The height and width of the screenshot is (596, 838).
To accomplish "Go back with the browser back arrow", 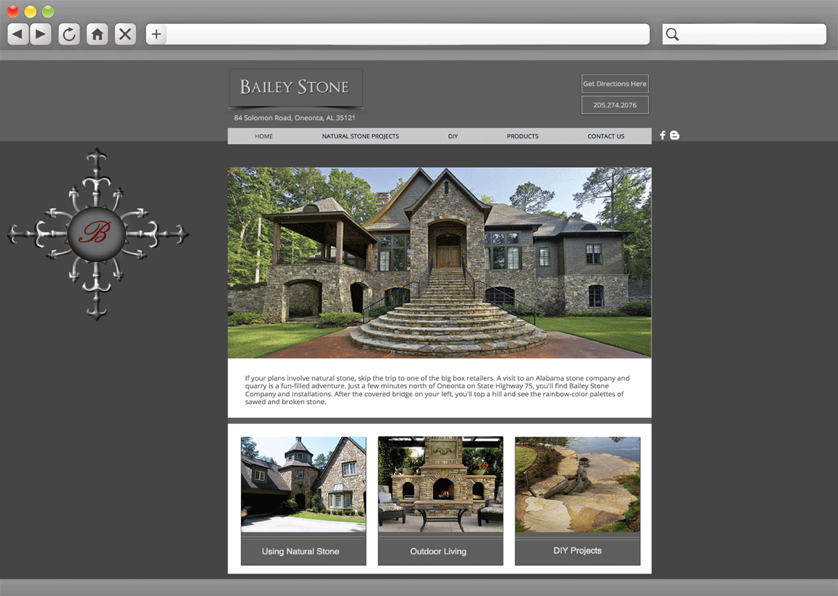I will tap(18, 34).
